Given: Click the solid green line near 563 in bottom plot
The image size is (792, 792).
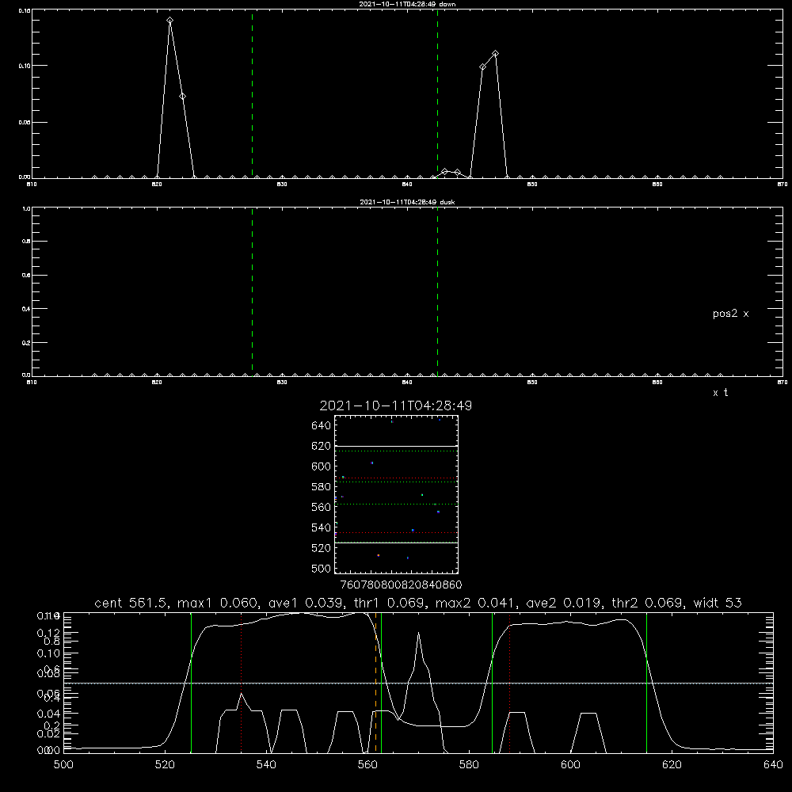Looking at the screenshot, I should click(382, 683).
